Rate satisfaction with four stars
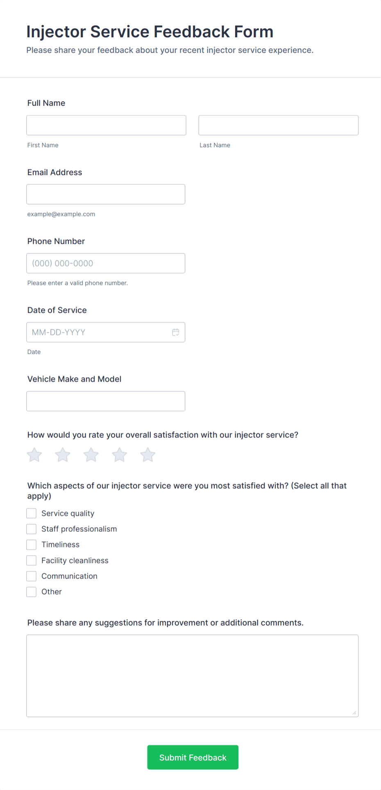The width and height of the screenshot is (381, 790). 119,455
